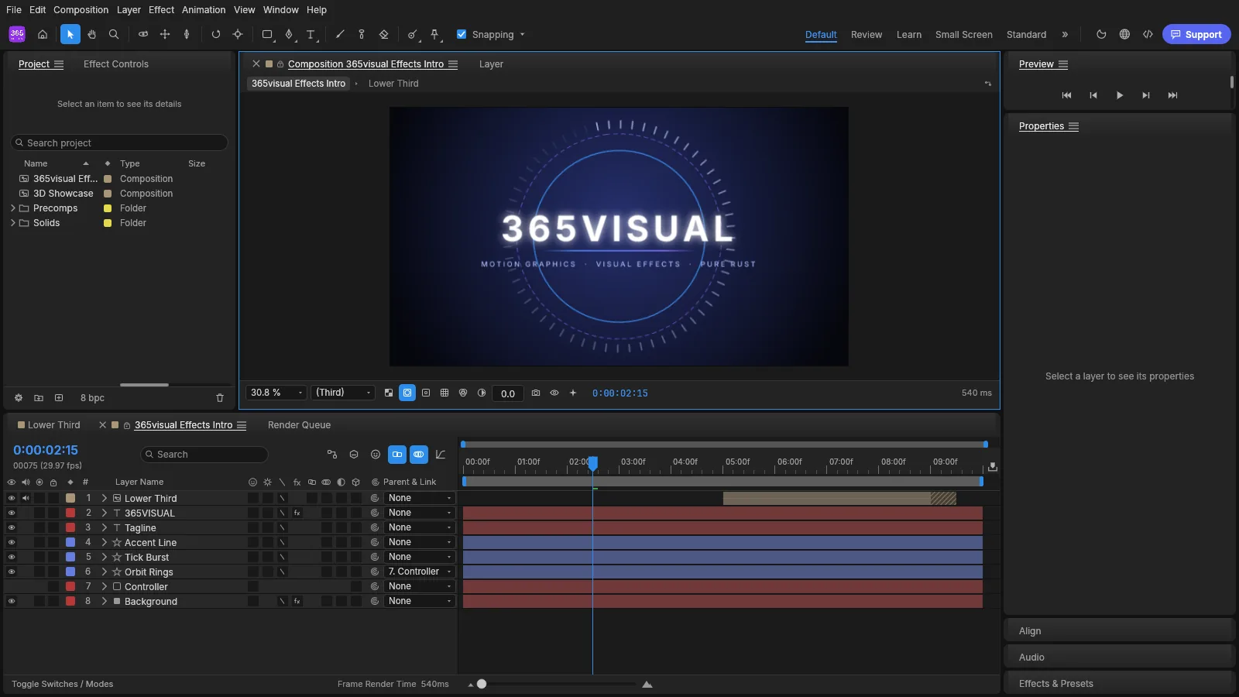Toggle the Snapping checkbox
The height and width of the screenshot is (697, 1239).
[x=462, y=34]
